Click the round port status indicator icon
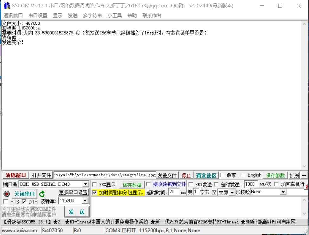This screenshot has height=235, width=309. [6, 193]
